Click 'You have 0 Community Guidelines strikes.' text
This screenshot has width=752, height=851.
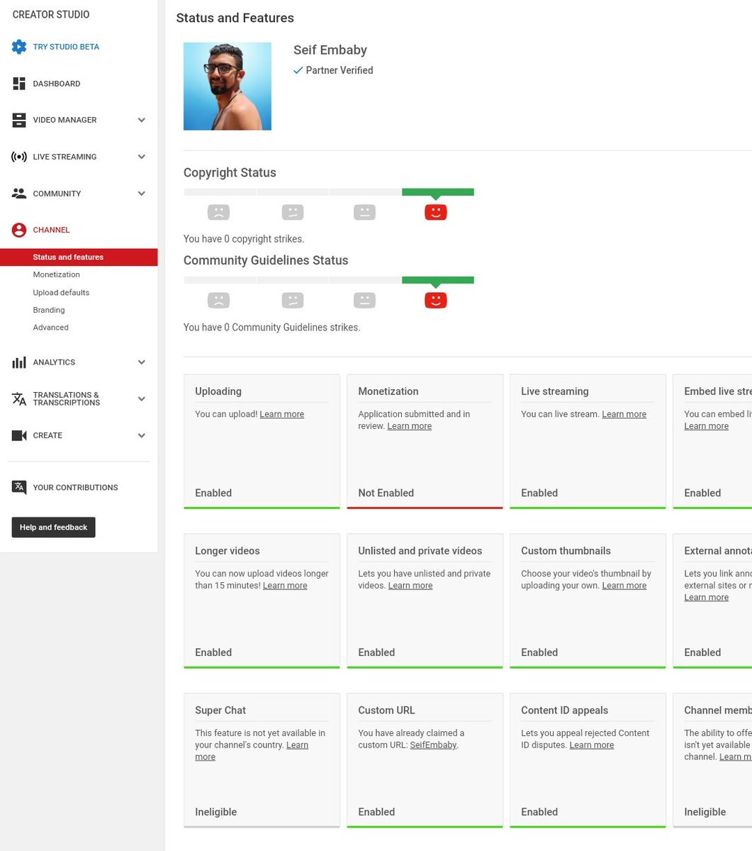[272, 328]
